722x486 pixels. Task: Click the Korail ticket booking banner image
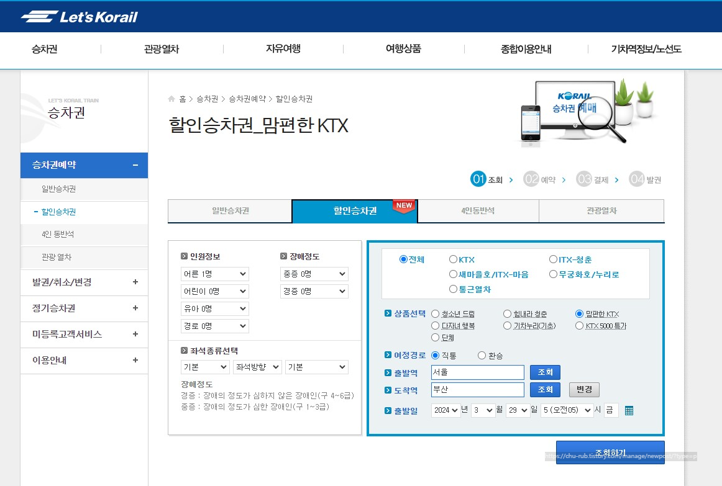coord(587,113)
